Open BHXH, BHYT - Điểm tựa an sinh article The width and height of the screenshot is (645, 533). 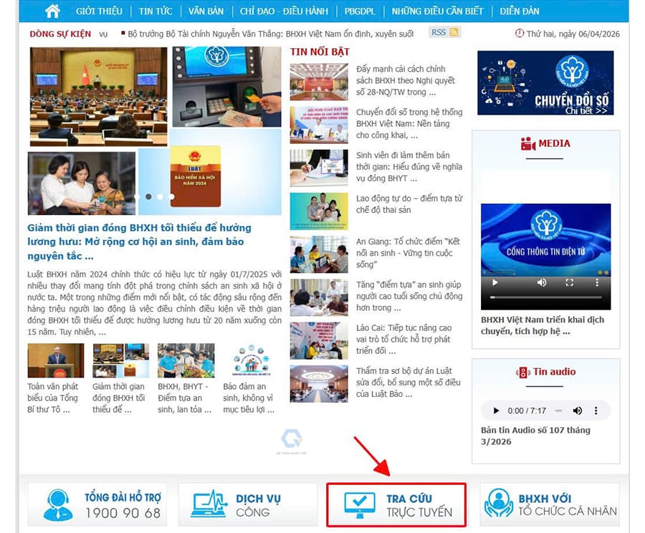[184, 398]
